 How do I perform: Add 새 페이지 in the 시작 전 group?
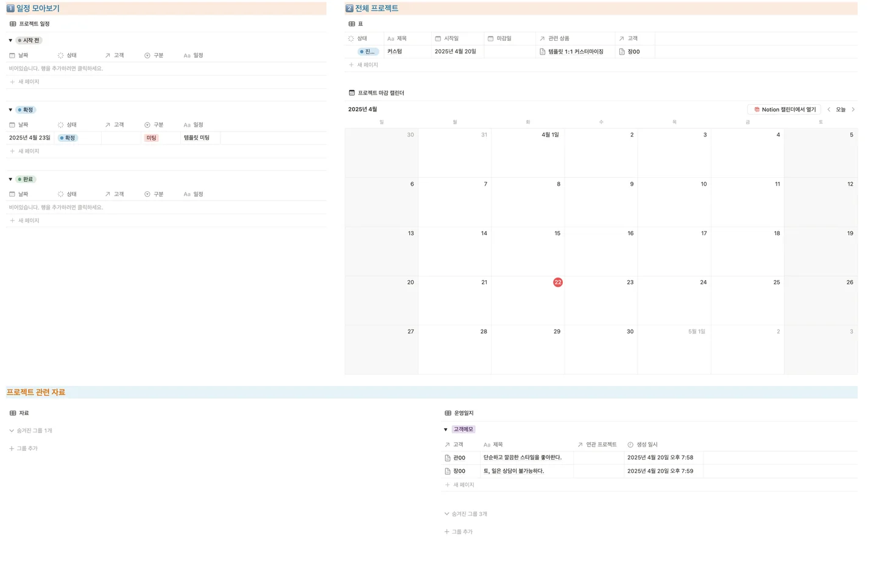[24, 82]
